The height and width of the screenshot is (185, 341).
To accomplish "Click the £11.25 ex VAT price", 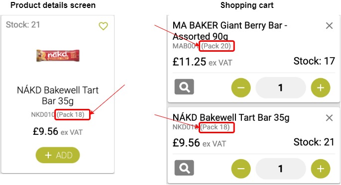I will 202,62.
